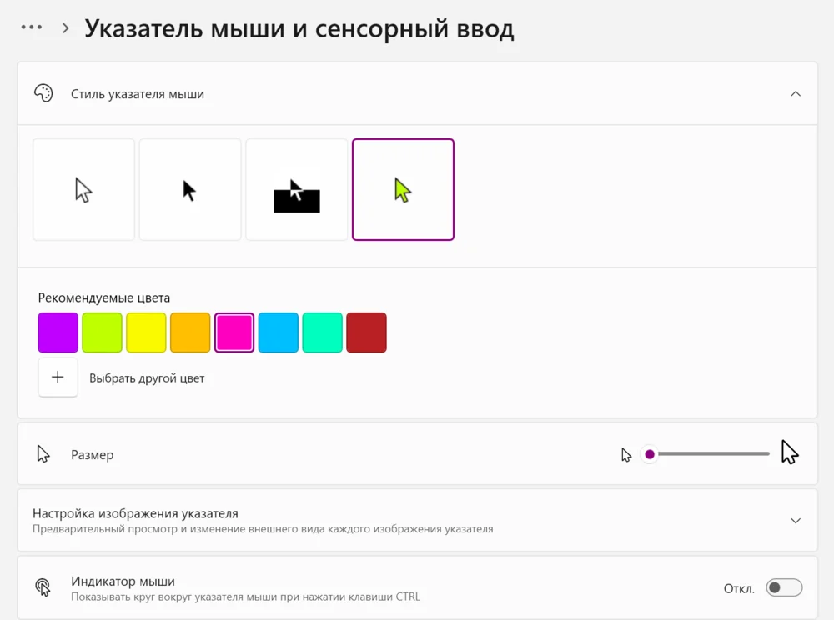Select the custom color pointer style
This screenshot has height=620, width=834.
point(403,190)
